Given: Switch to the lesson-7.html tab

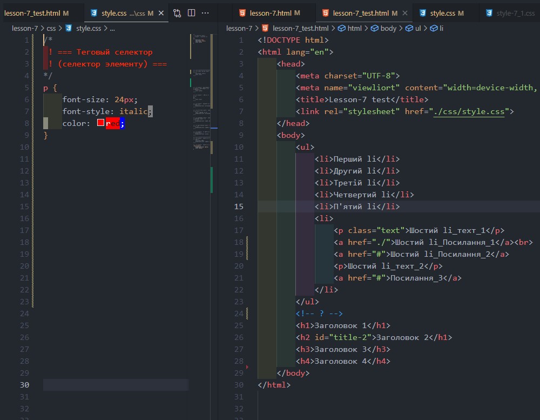Looking at the screenshot, I should pyautogui.click(x=274, y=13).
